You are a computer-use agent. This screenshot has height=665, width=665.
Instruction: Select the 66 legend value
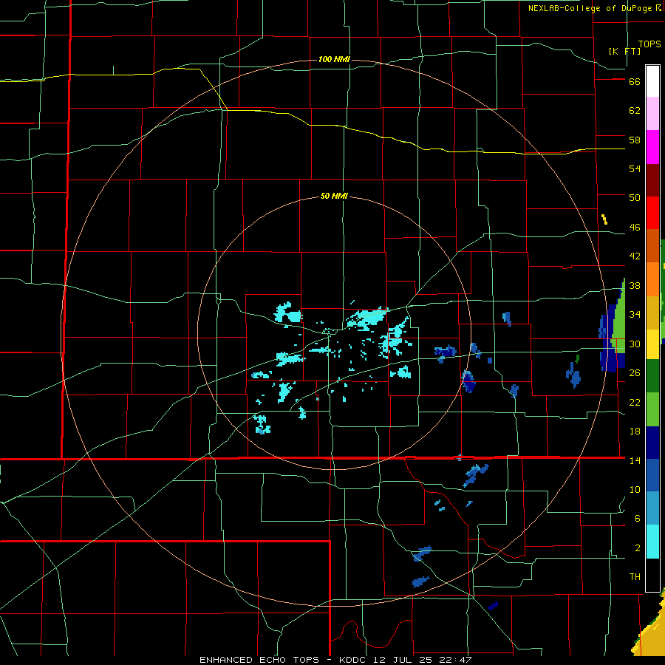tap(635, 82)
